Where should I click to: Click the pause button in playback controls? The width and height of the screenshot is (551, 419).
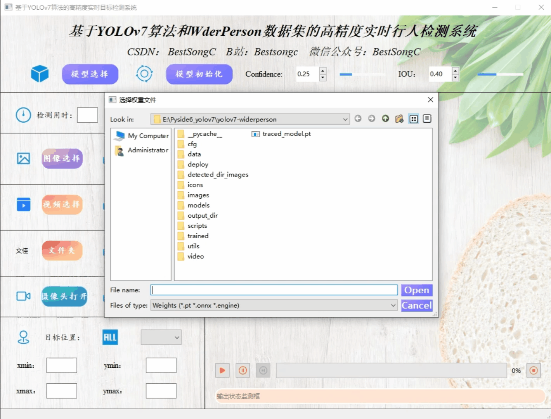(243, 371)
